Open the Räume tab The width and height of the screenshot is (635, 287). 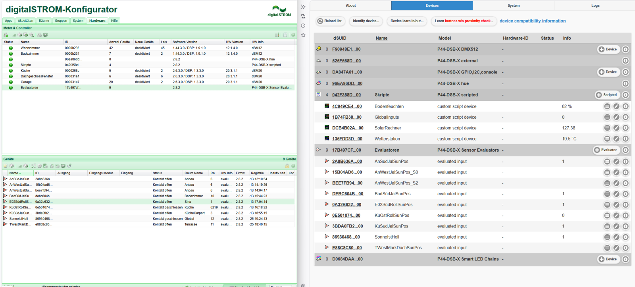click(x=44, y=21)
